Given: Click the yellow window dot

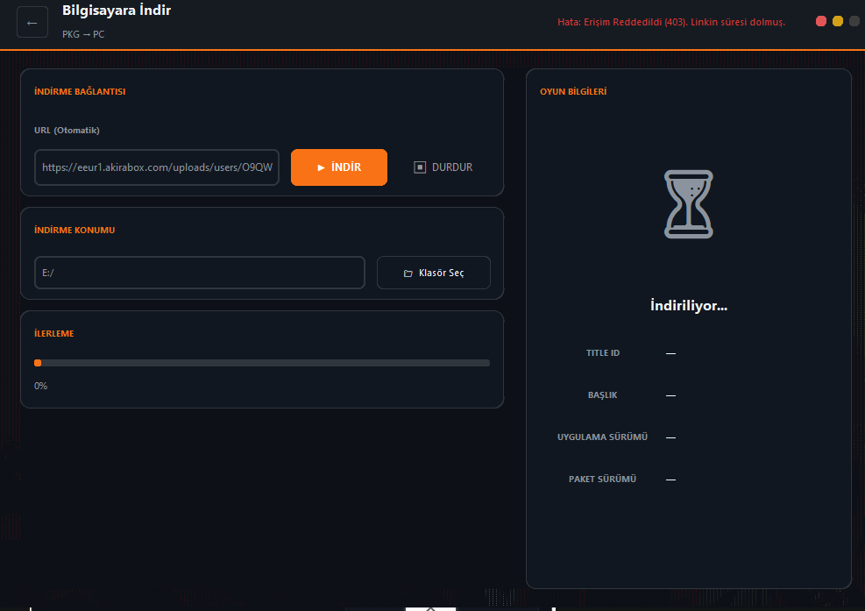Looking at the screenshot, I should pyautogui.click(x=838, y=21).
